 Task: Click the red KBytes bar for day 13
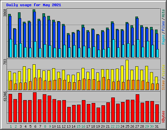tap(69, 115)
